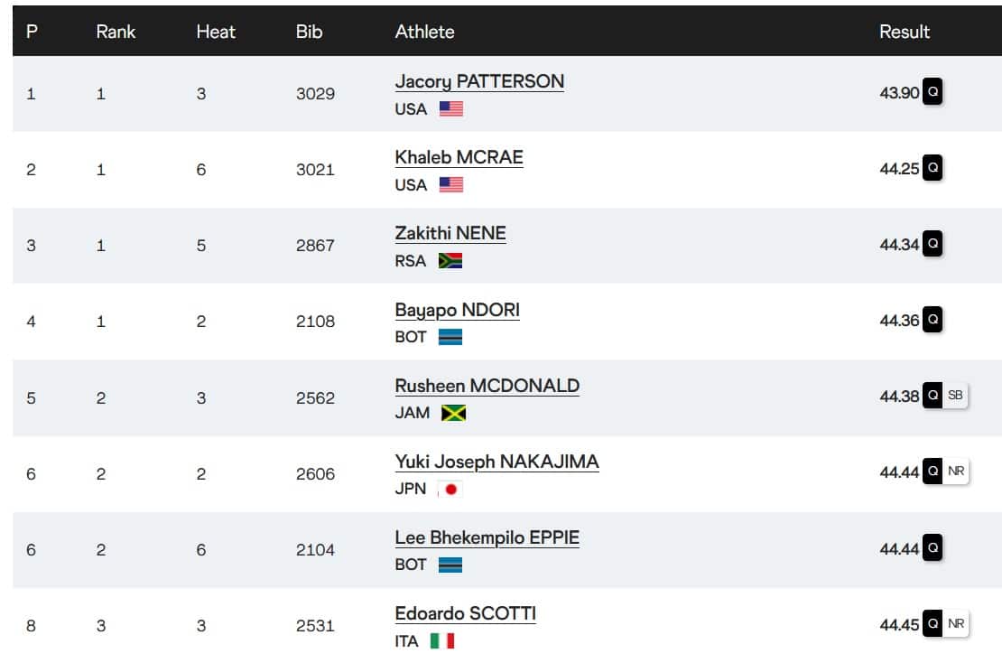This screenshot has width=1002, height=663.
Task: Click the Italy flag icon
Action: click(442, 641)
